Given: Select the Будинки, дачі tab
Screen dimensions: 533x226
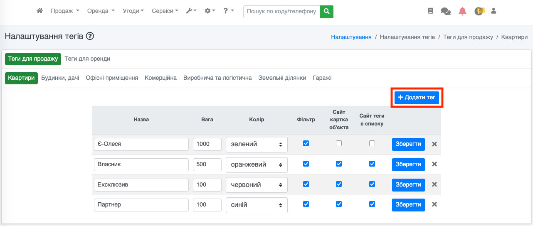Looking at the screenshot, I should [60, 78].
